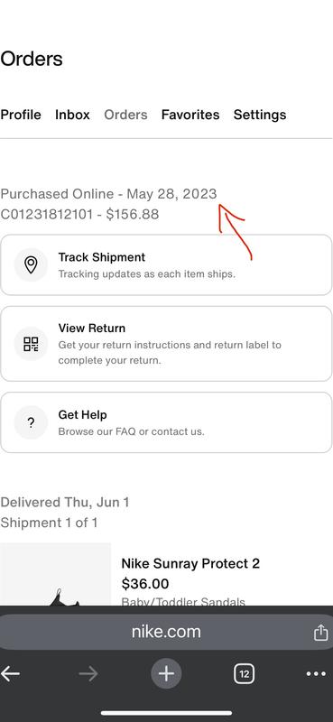
Task: Switch to the Profile tab
Action: coord(21,115)
